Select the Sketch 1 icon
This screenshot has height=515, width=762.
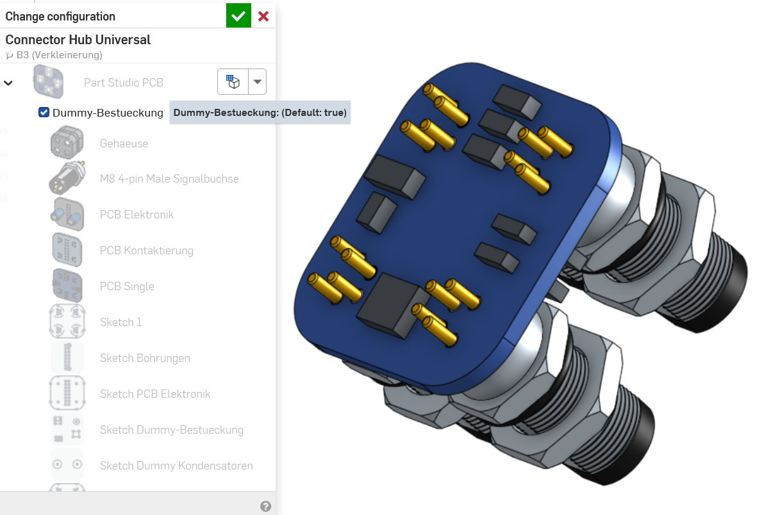click(67, 322)
